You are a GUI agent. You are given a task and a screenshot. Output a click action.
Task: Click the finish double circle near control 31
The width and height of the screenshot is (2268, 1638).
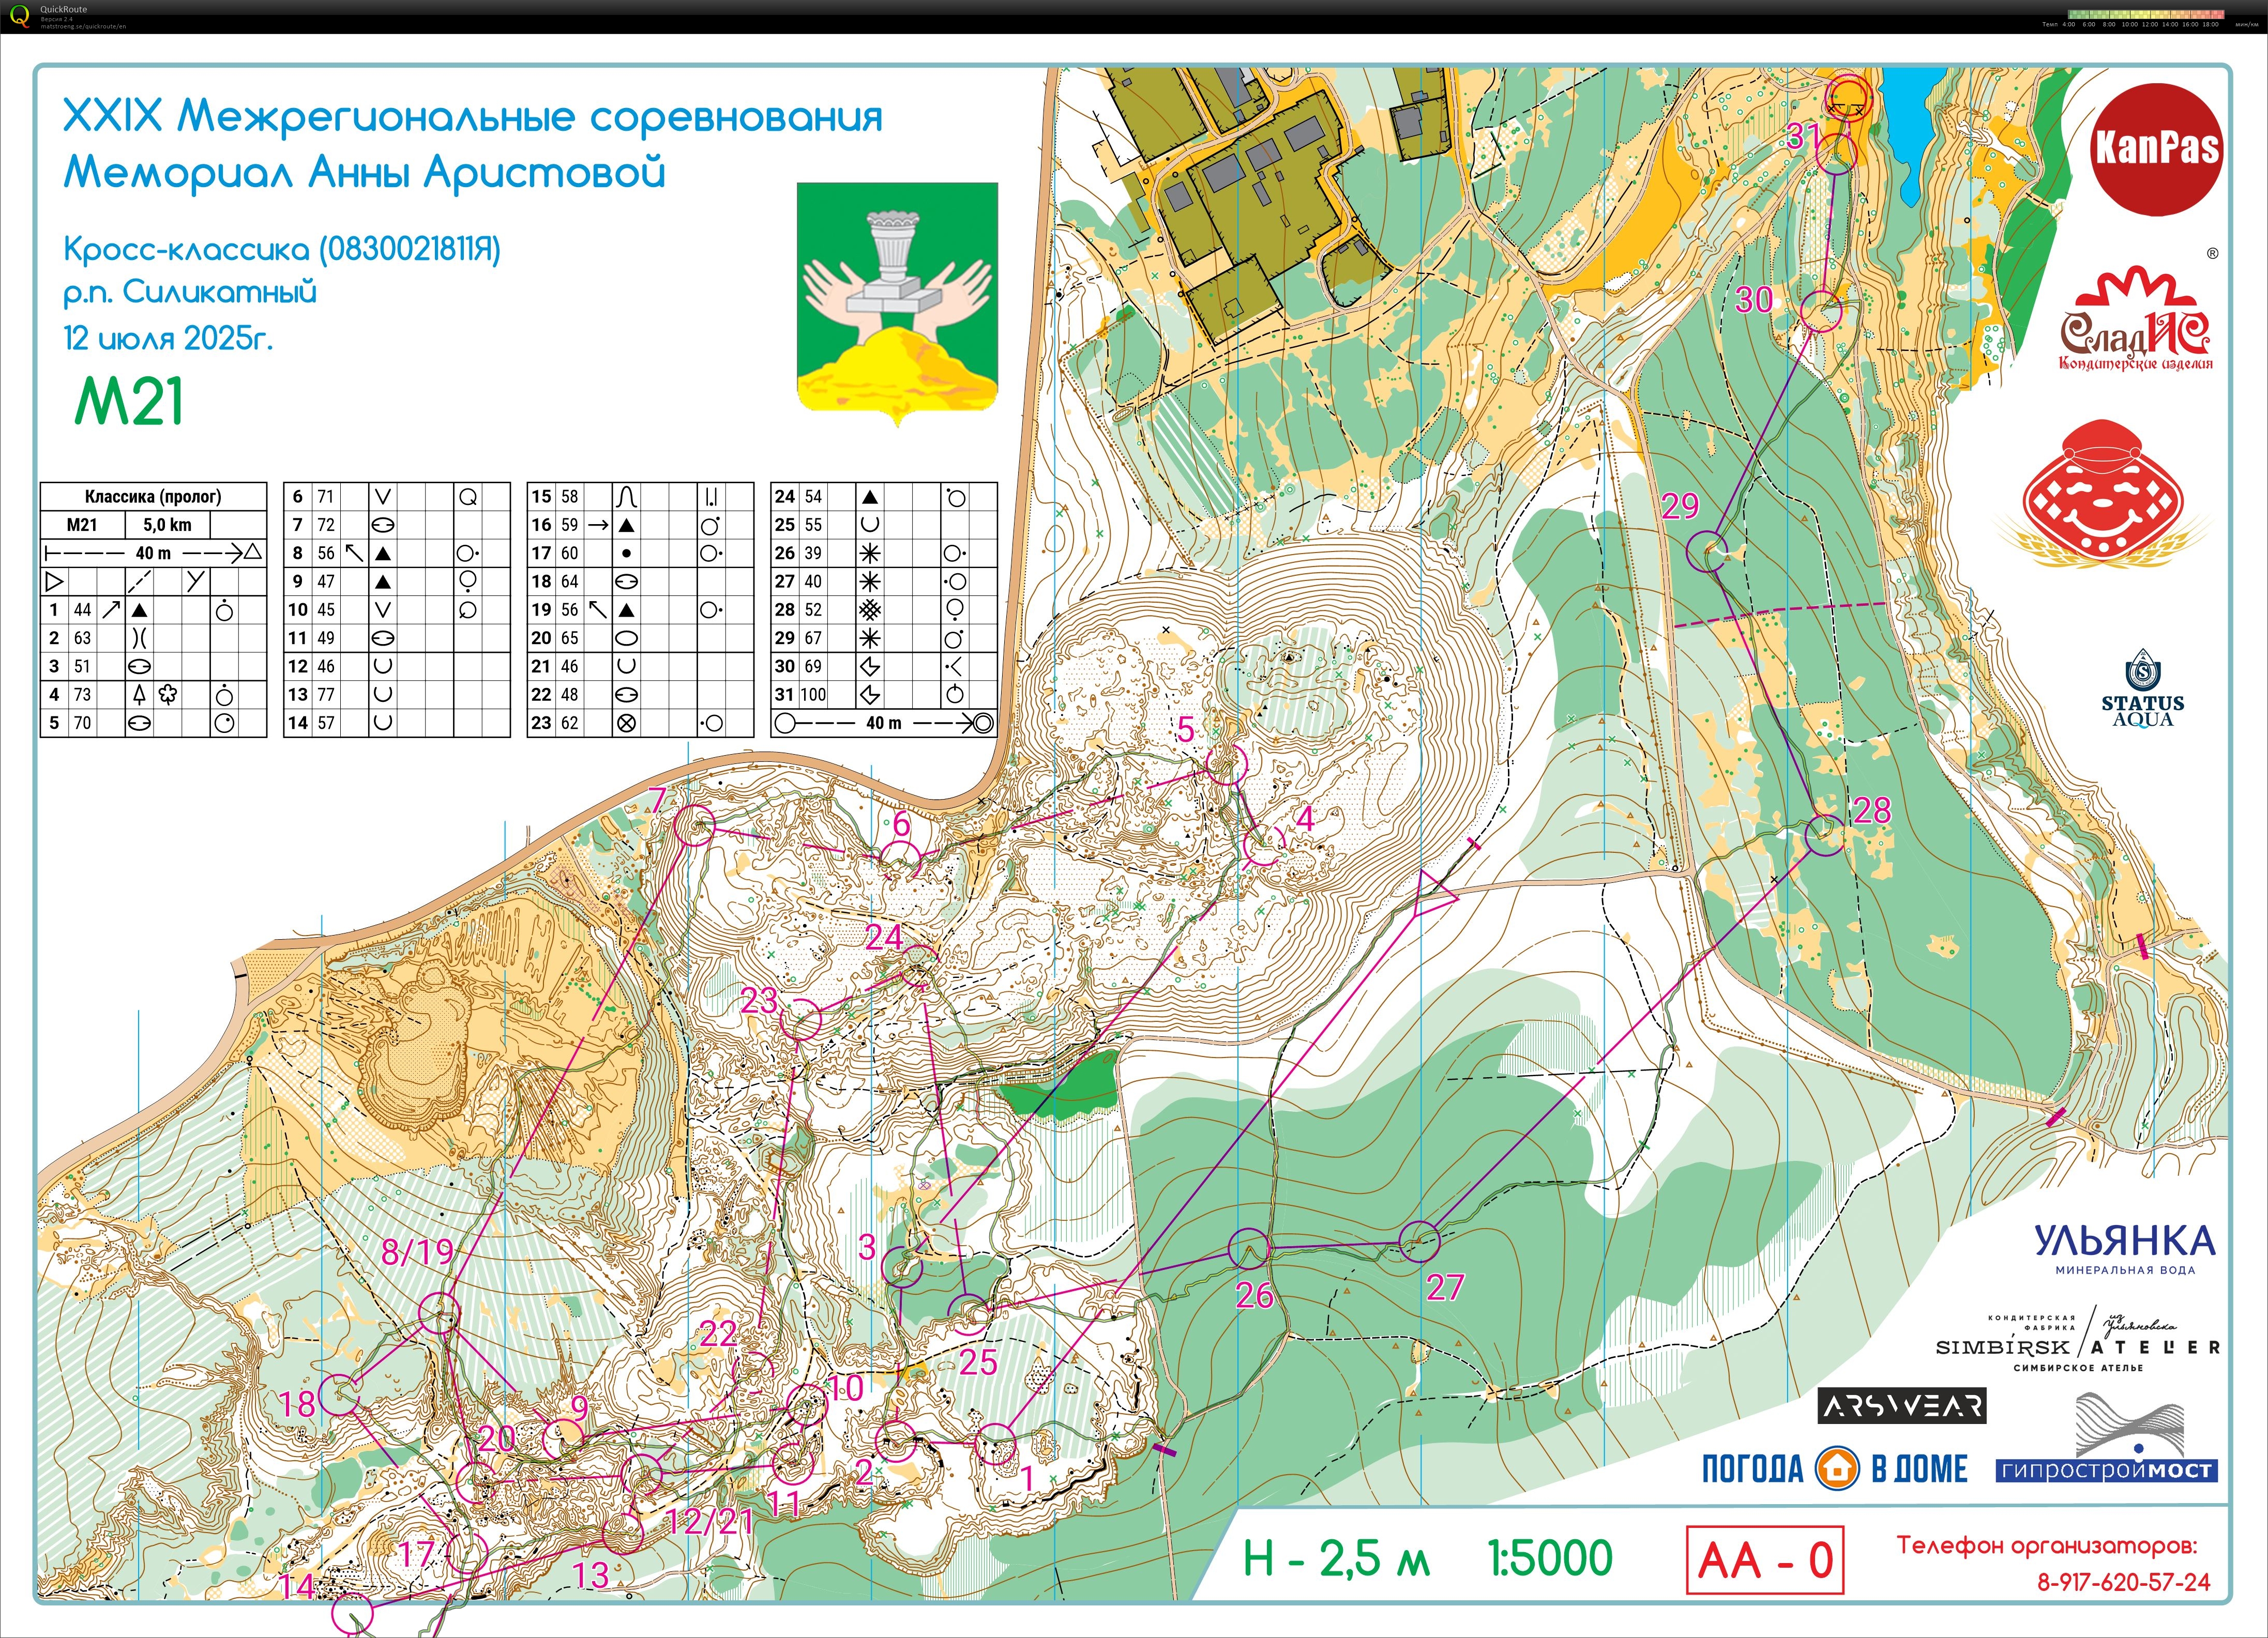tap(1849, 98)
